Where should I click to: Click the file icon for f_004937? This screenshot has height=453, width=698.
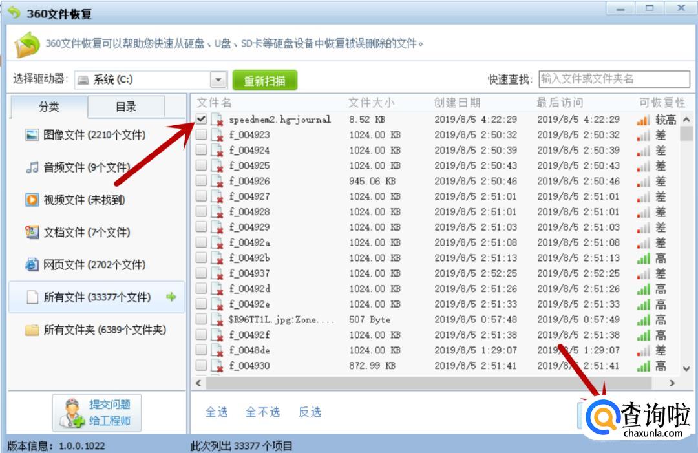coord(217,273)
